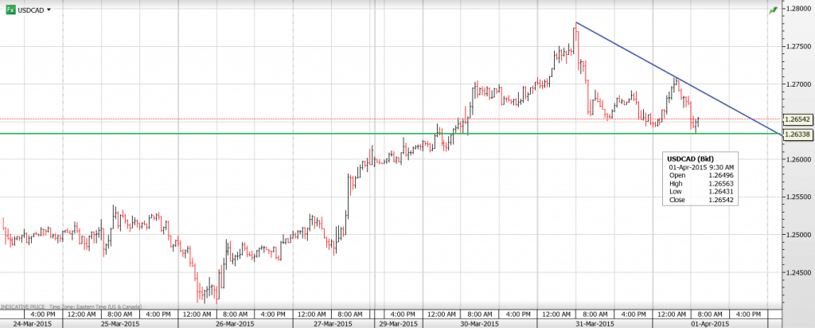The height and width of the screenshot is (328, 815).
Task: Click the 01-Apr-2015 date label
Action: point(711,323)
